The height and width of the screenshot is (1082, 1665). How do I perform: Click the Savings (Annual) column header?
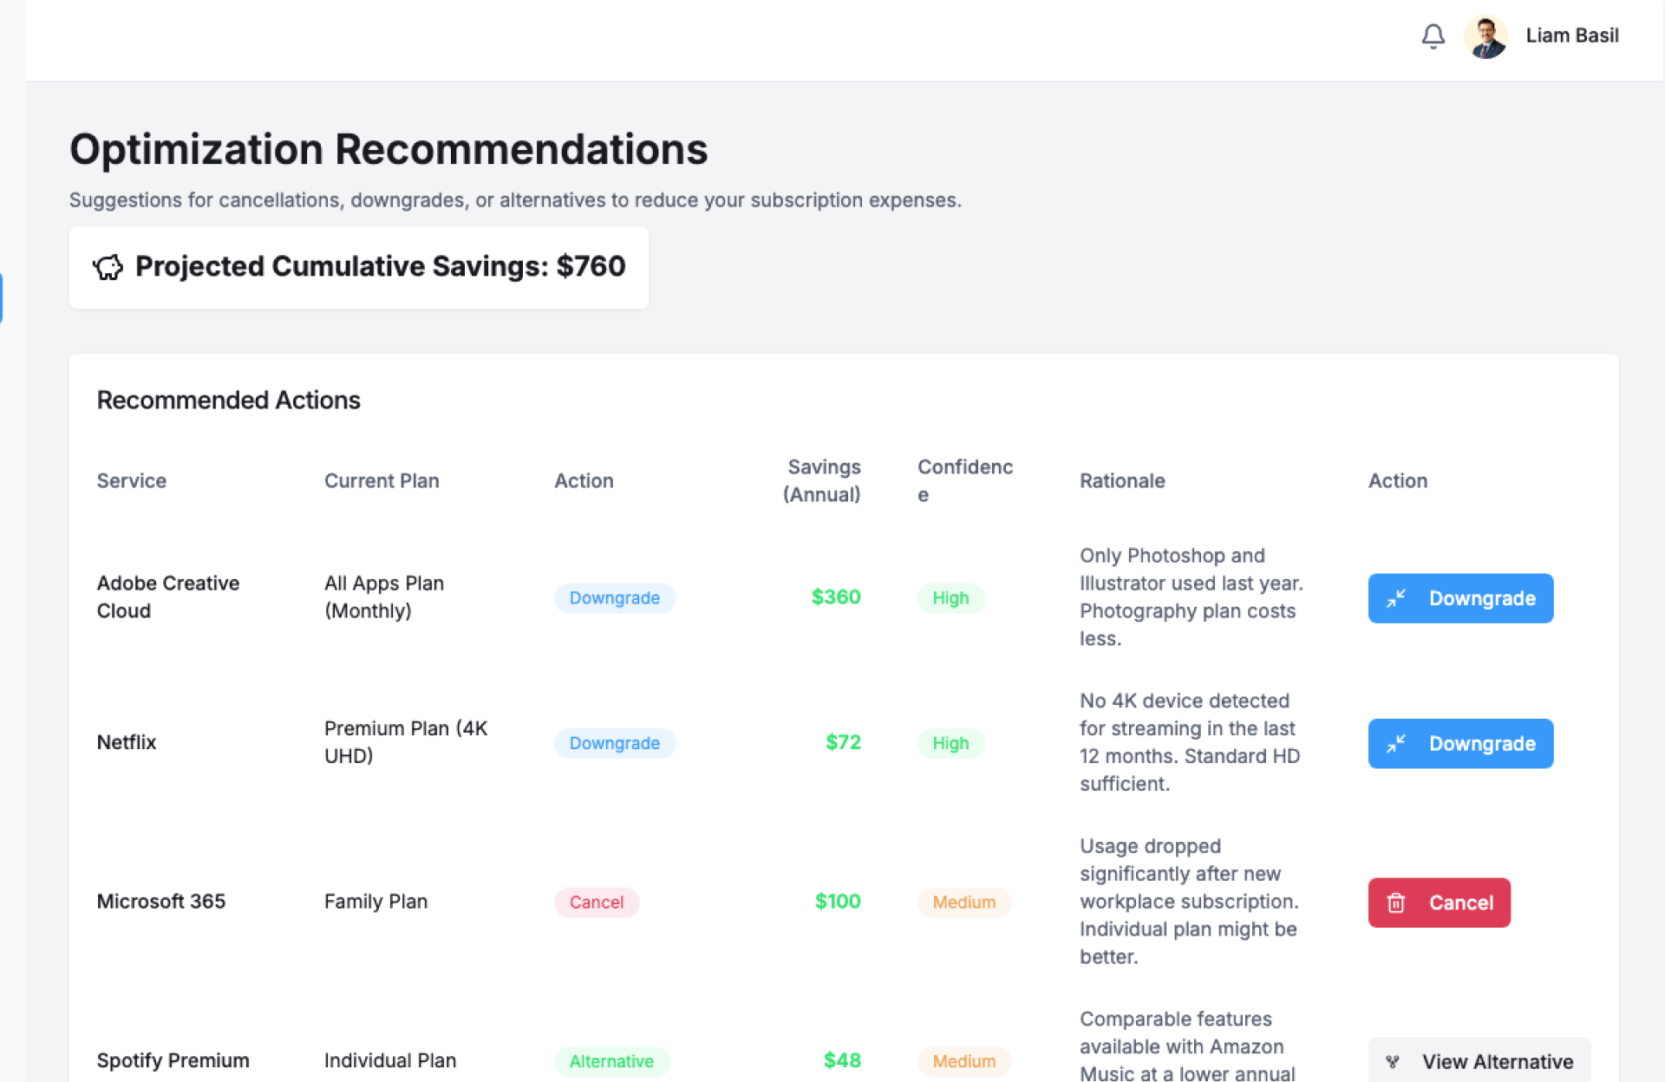point(821,480)
